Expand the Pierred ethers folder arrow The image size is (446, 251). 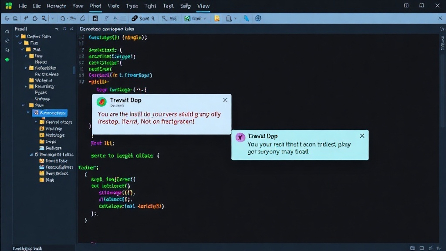pos(36,122)
